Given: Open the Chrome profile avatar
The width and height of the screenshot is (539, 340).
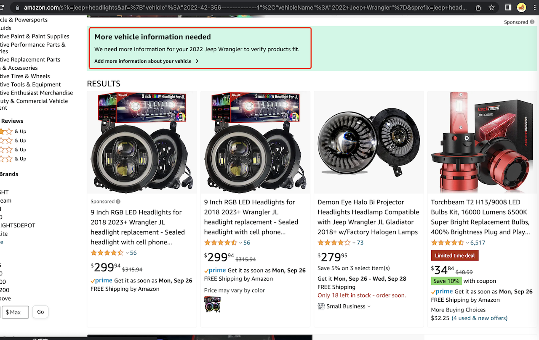Looking at the screenshot, I should click(522, 8).
